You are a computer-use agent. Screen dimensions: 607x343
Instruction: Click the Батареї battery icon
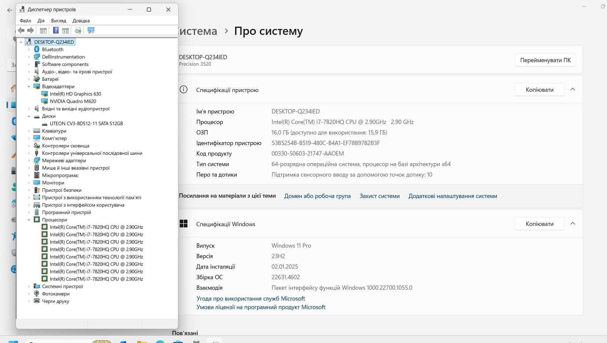click(37, 79)
